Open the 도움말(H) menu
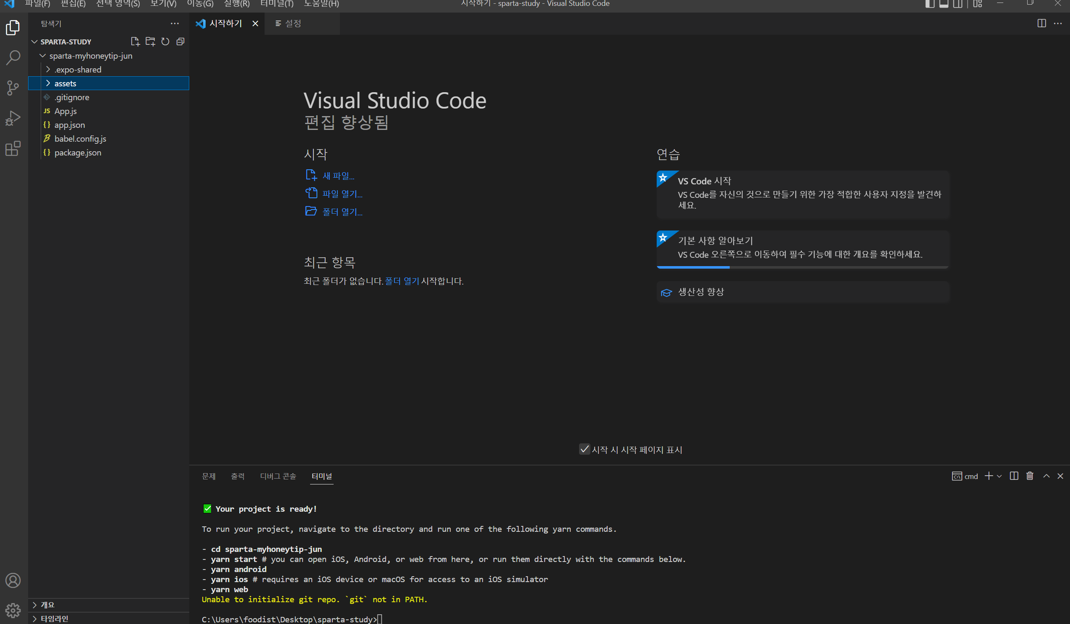Screen dimensions: 1070x624 (321, 4)
